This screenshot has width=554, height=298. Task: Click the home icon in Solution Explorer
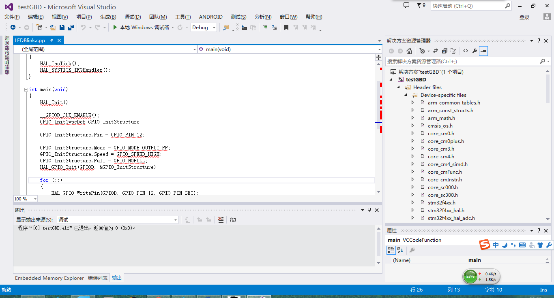[409, 51]
